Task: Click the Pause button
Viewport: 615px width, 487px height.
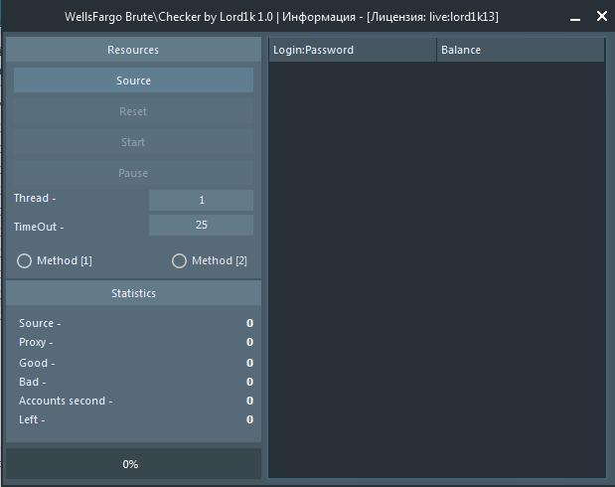Action: click(x=133, y=173)
